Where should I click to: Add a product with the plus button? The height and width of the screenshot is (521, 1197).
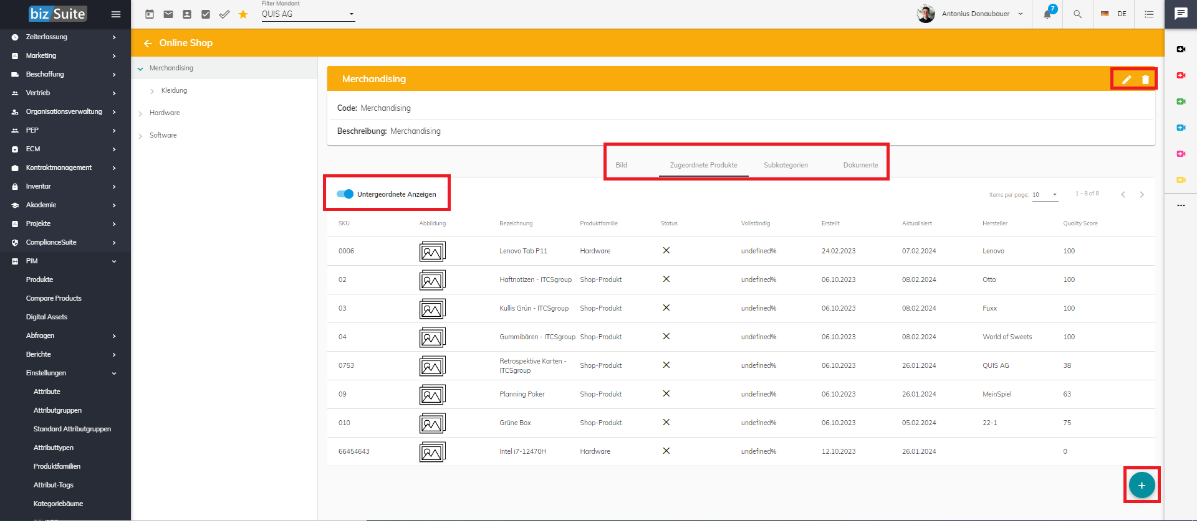1142,485
